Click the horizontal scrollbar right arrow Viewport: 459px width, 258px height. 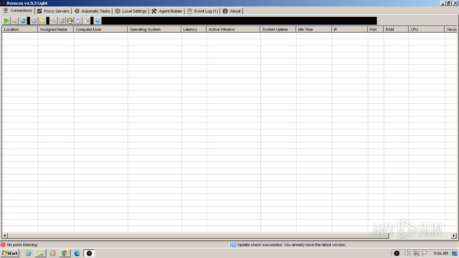(x=454, y=235)
